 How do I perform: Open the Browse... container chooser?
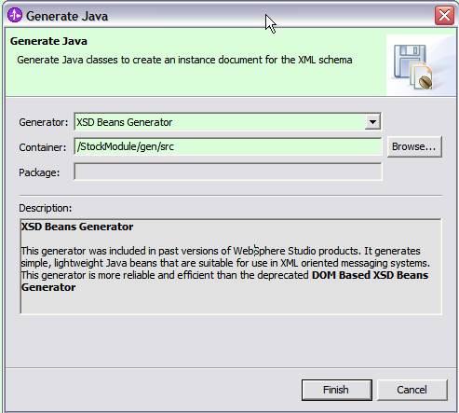(414, 146)
